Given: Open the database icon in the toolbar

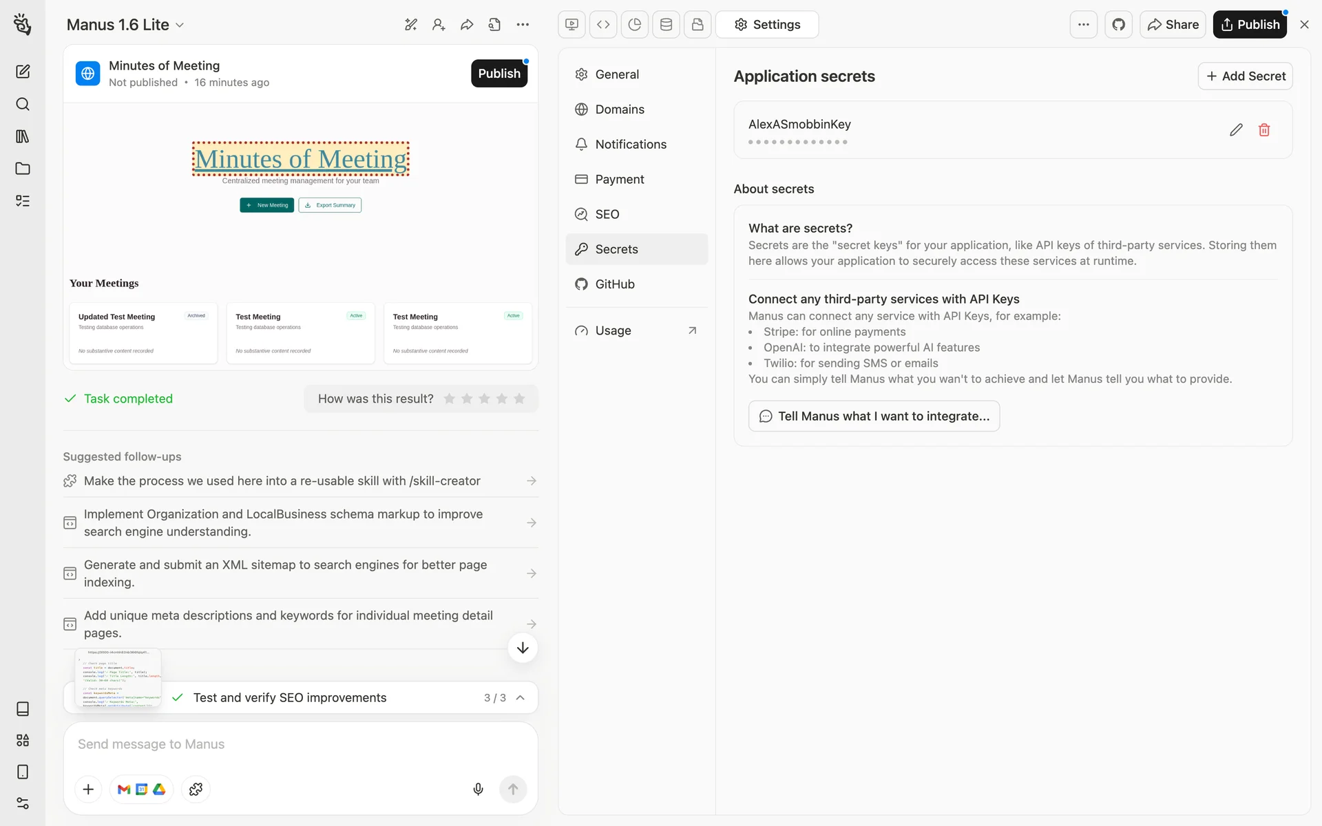Looking at the screenshot, I should pyautogui.click(x=666, y=25).
